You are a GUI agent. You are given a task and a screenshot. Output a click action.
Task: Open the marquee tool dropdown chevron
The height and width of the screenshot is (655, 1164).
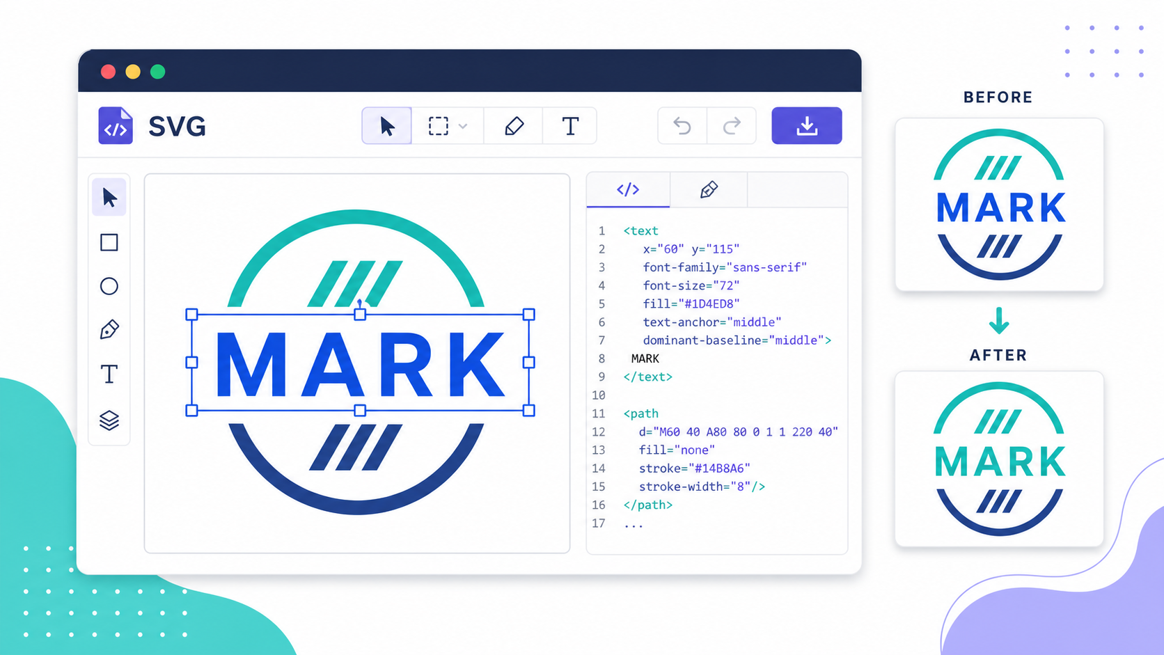point(463,127)
